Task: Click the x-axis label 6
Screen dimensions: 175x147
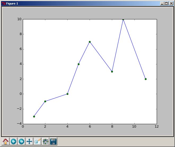Action: (90, 127)
